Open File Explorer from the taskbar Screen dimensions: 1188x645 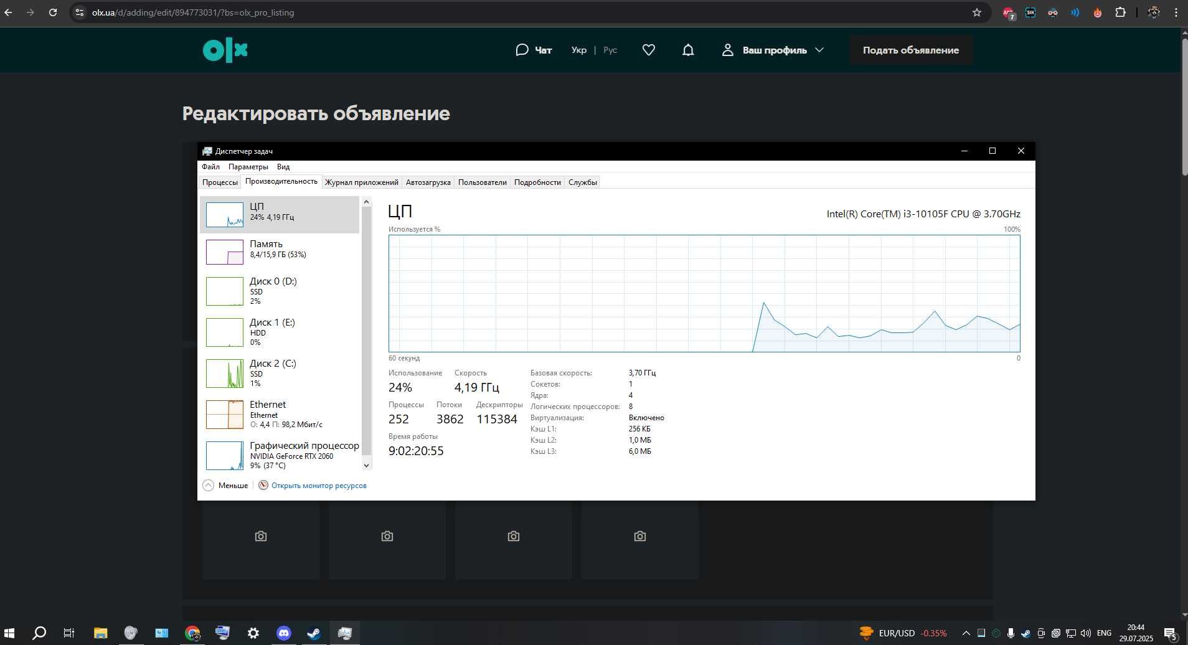tap(100, 633)
